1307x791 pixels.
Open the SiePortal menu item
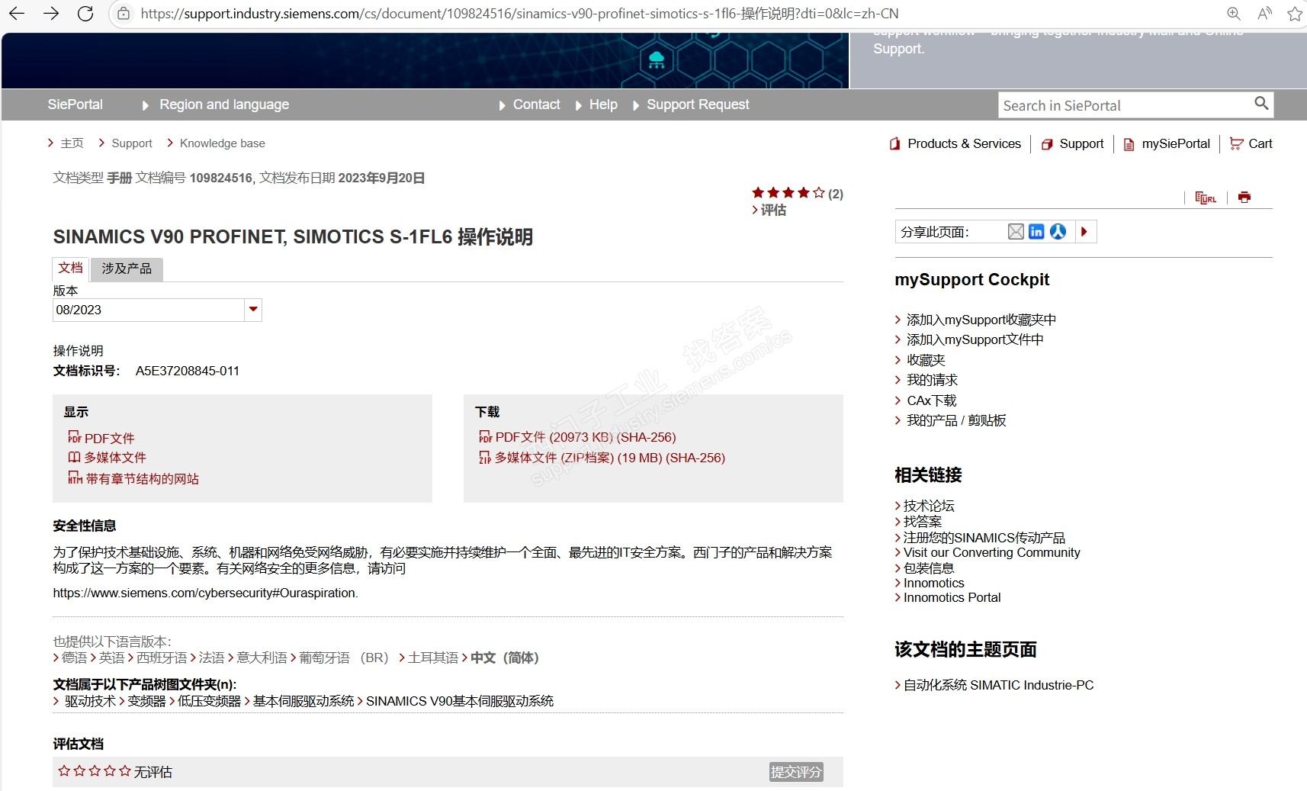click(75, 105)
